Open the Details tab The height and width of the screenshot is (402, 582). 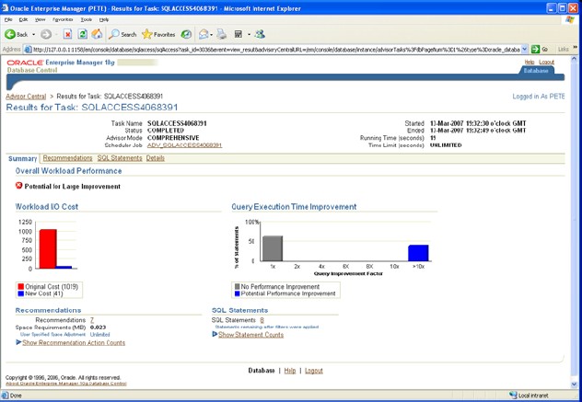click(x=156, y=158)
